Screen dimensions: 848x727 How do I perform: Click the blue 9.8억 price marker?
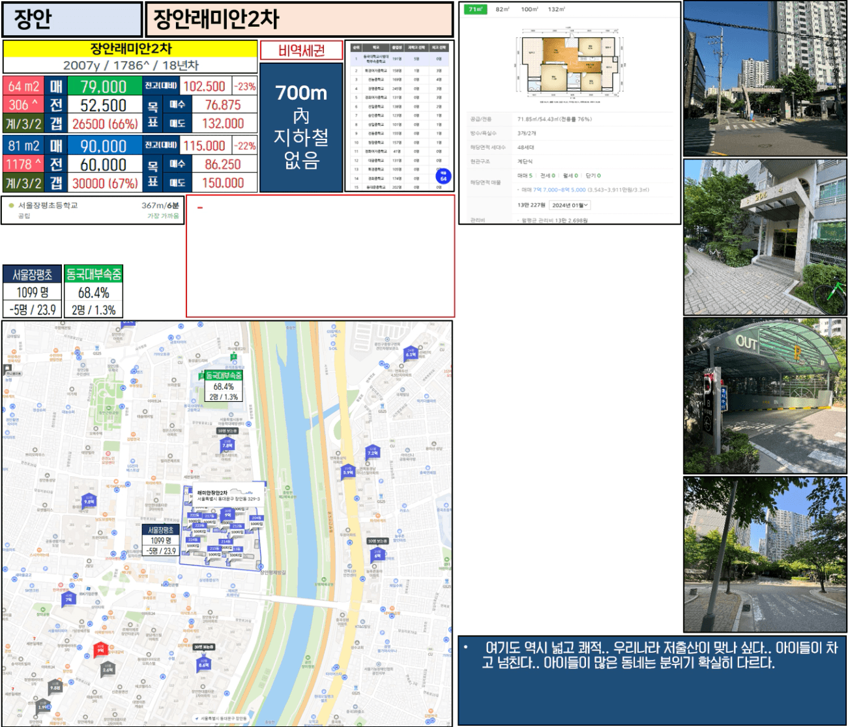pos(89,500)
